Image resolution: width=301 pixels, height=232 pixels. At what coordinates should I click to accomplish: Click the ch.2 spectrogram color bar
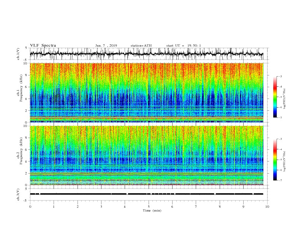tap(275, 160)
